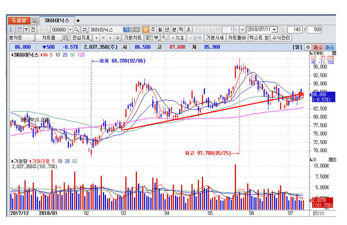Click the 수식관리 formula management button
Image resolution: width=347 pixels, height=225 pixels.
281,38
